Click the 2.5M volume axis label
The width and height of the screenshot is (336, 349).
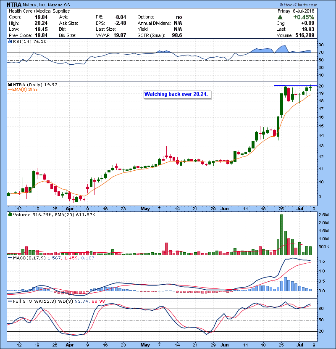pos(323,215)
